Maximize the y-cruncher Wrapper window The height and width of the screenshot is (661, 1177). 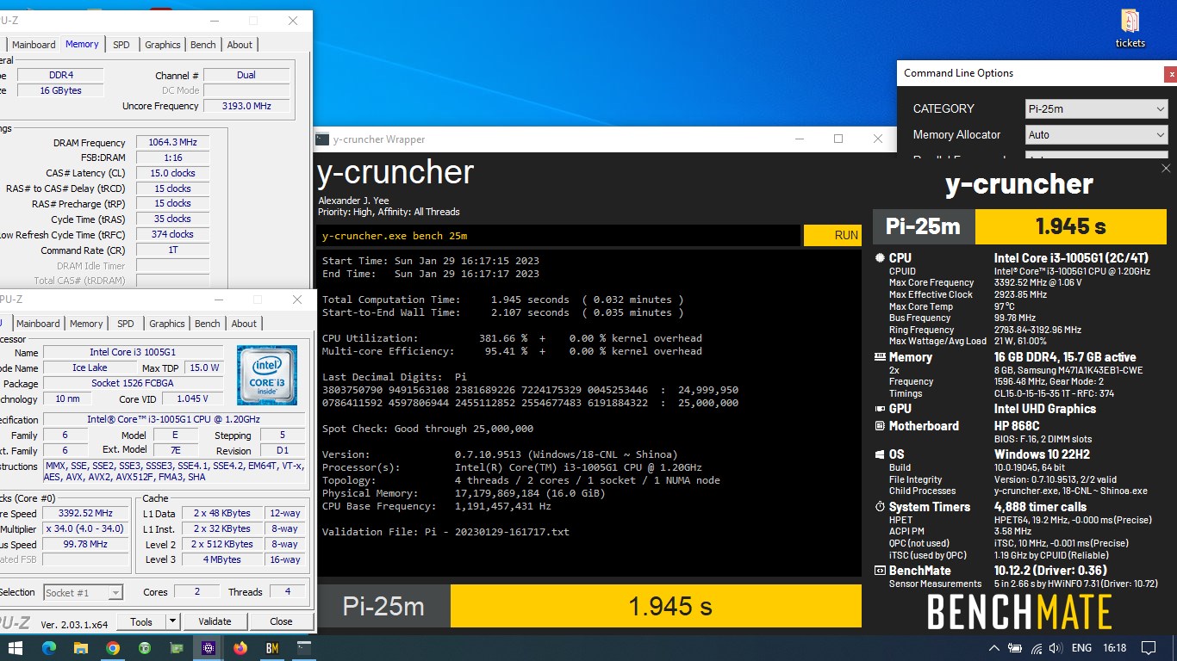[838, 139]
